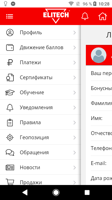Click the certificate icon for Сертификаты
This screenshot has width=112, height=200.
10,77
